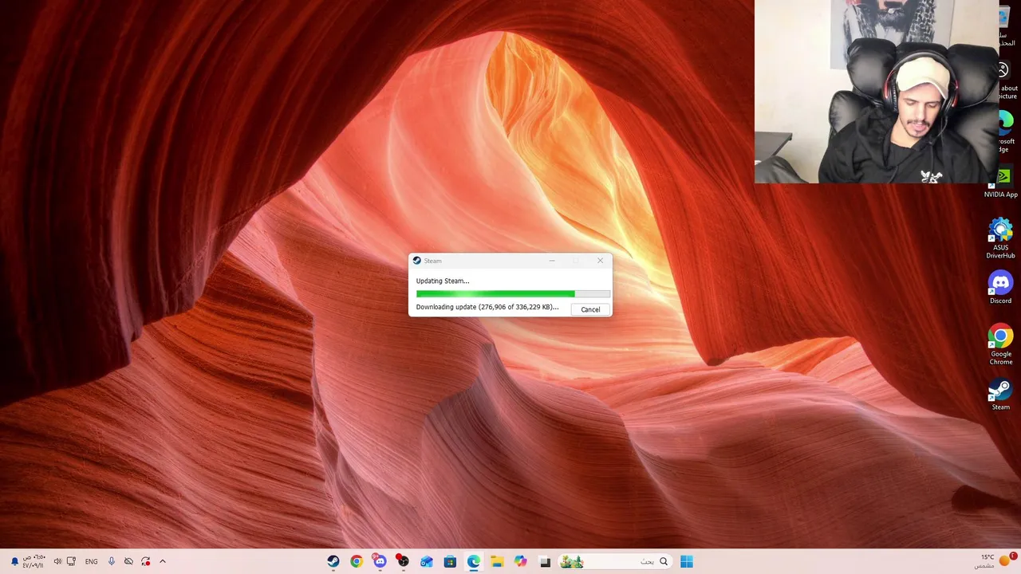Open Copilot from the taskbar

coord(521,561)
